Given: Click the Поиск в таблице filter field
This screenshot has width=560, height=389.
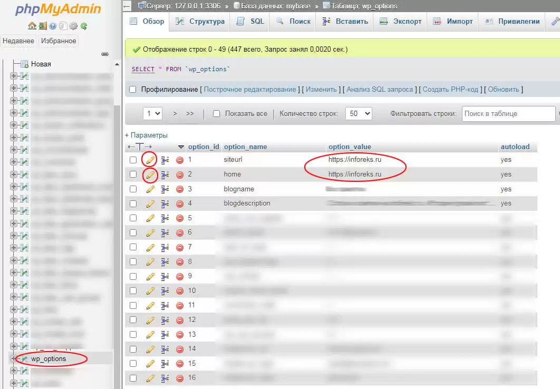Looking at the screenshot, I should pyautogui.click(x=508, y=113).
